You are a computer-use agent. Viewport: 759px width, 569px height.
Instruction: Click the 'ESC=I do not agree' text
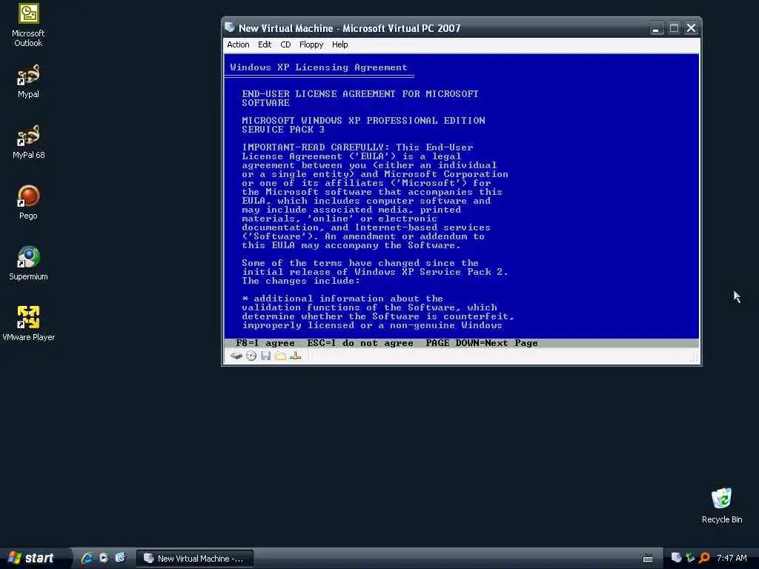point(361,343)
